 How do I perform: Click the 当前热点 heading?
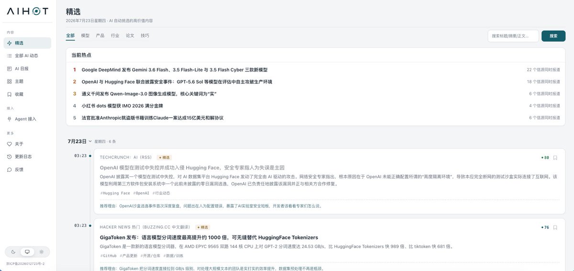tap(81, 55)
